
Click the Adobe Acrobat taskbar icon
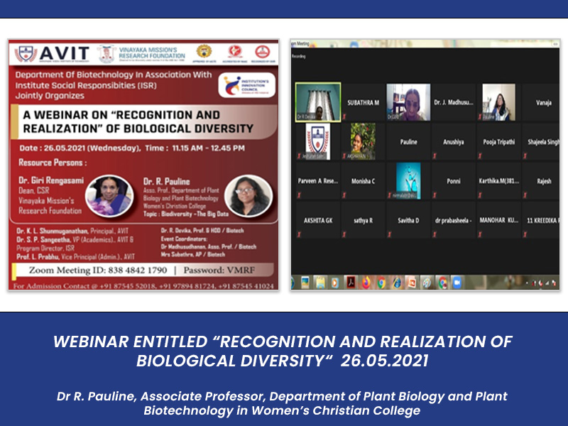tap(351, 282)
